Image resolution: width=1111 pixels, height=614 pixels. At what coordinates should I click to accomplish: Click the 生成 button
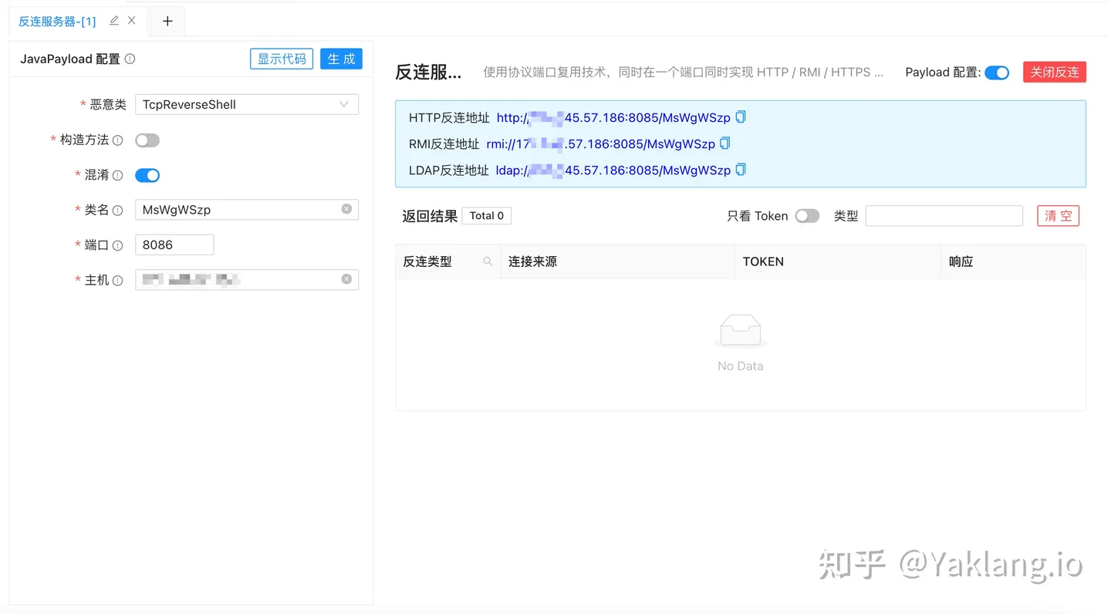tap(341, 59)
